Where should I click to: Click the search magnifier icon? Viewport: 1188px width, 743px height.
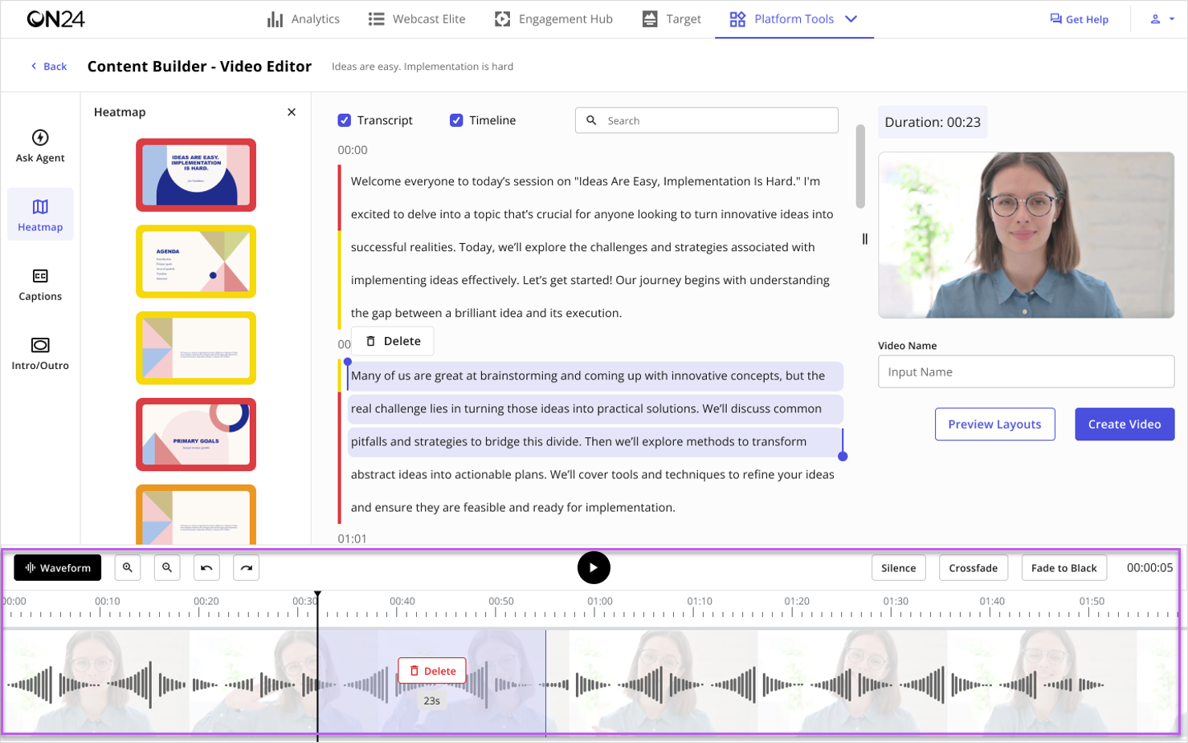[592, 120]
